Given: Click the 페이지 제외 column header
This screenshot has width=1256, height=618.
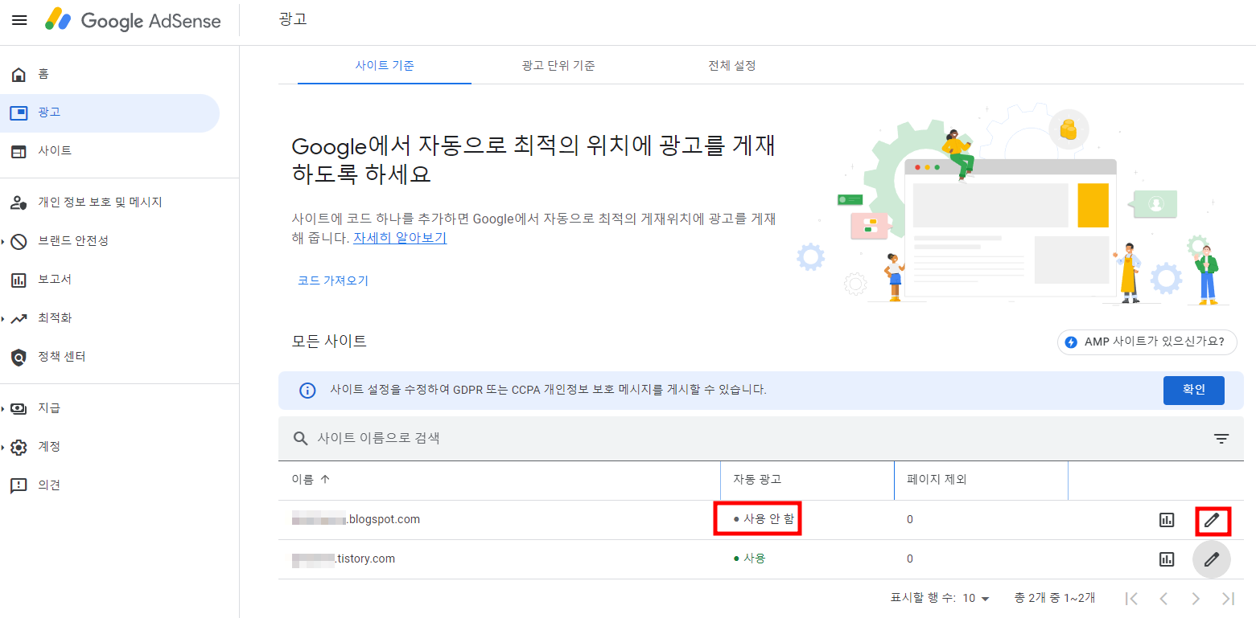Looking at the screenshot, I should point(937,479).
